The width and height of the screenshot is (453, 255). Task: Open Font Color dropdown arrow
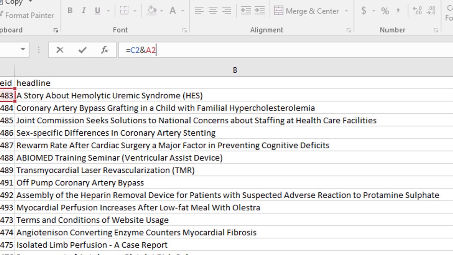click(x=183, y=11)
